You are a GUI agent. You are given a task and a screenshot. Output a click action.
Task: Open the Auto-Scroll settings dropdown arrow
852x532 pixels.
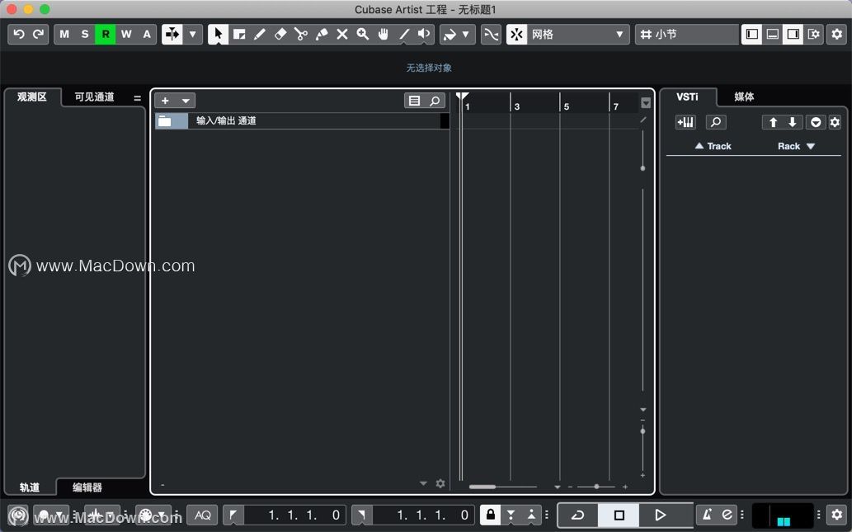(193, 35)
